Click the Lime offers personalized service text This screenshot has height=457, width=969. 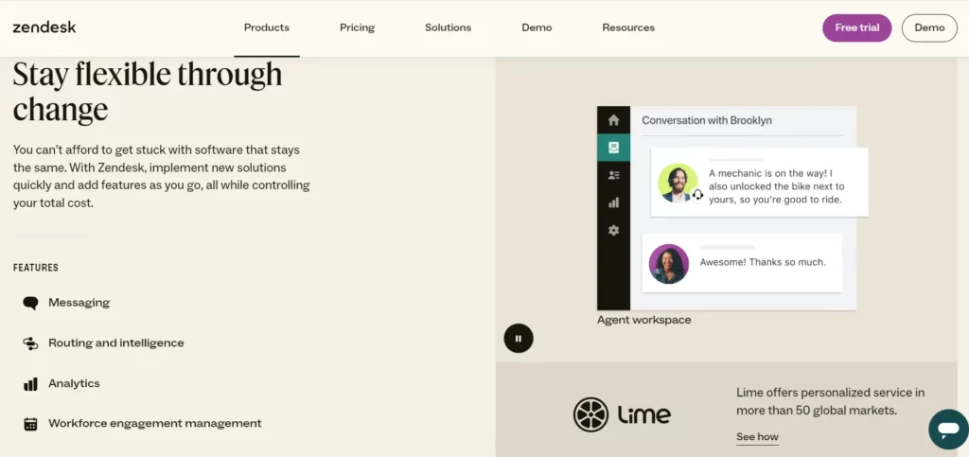tap(831, 401)
